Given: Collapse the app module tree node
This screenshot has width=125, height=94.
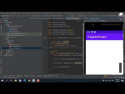Looking at the screenshot, I should coord(3,21).
